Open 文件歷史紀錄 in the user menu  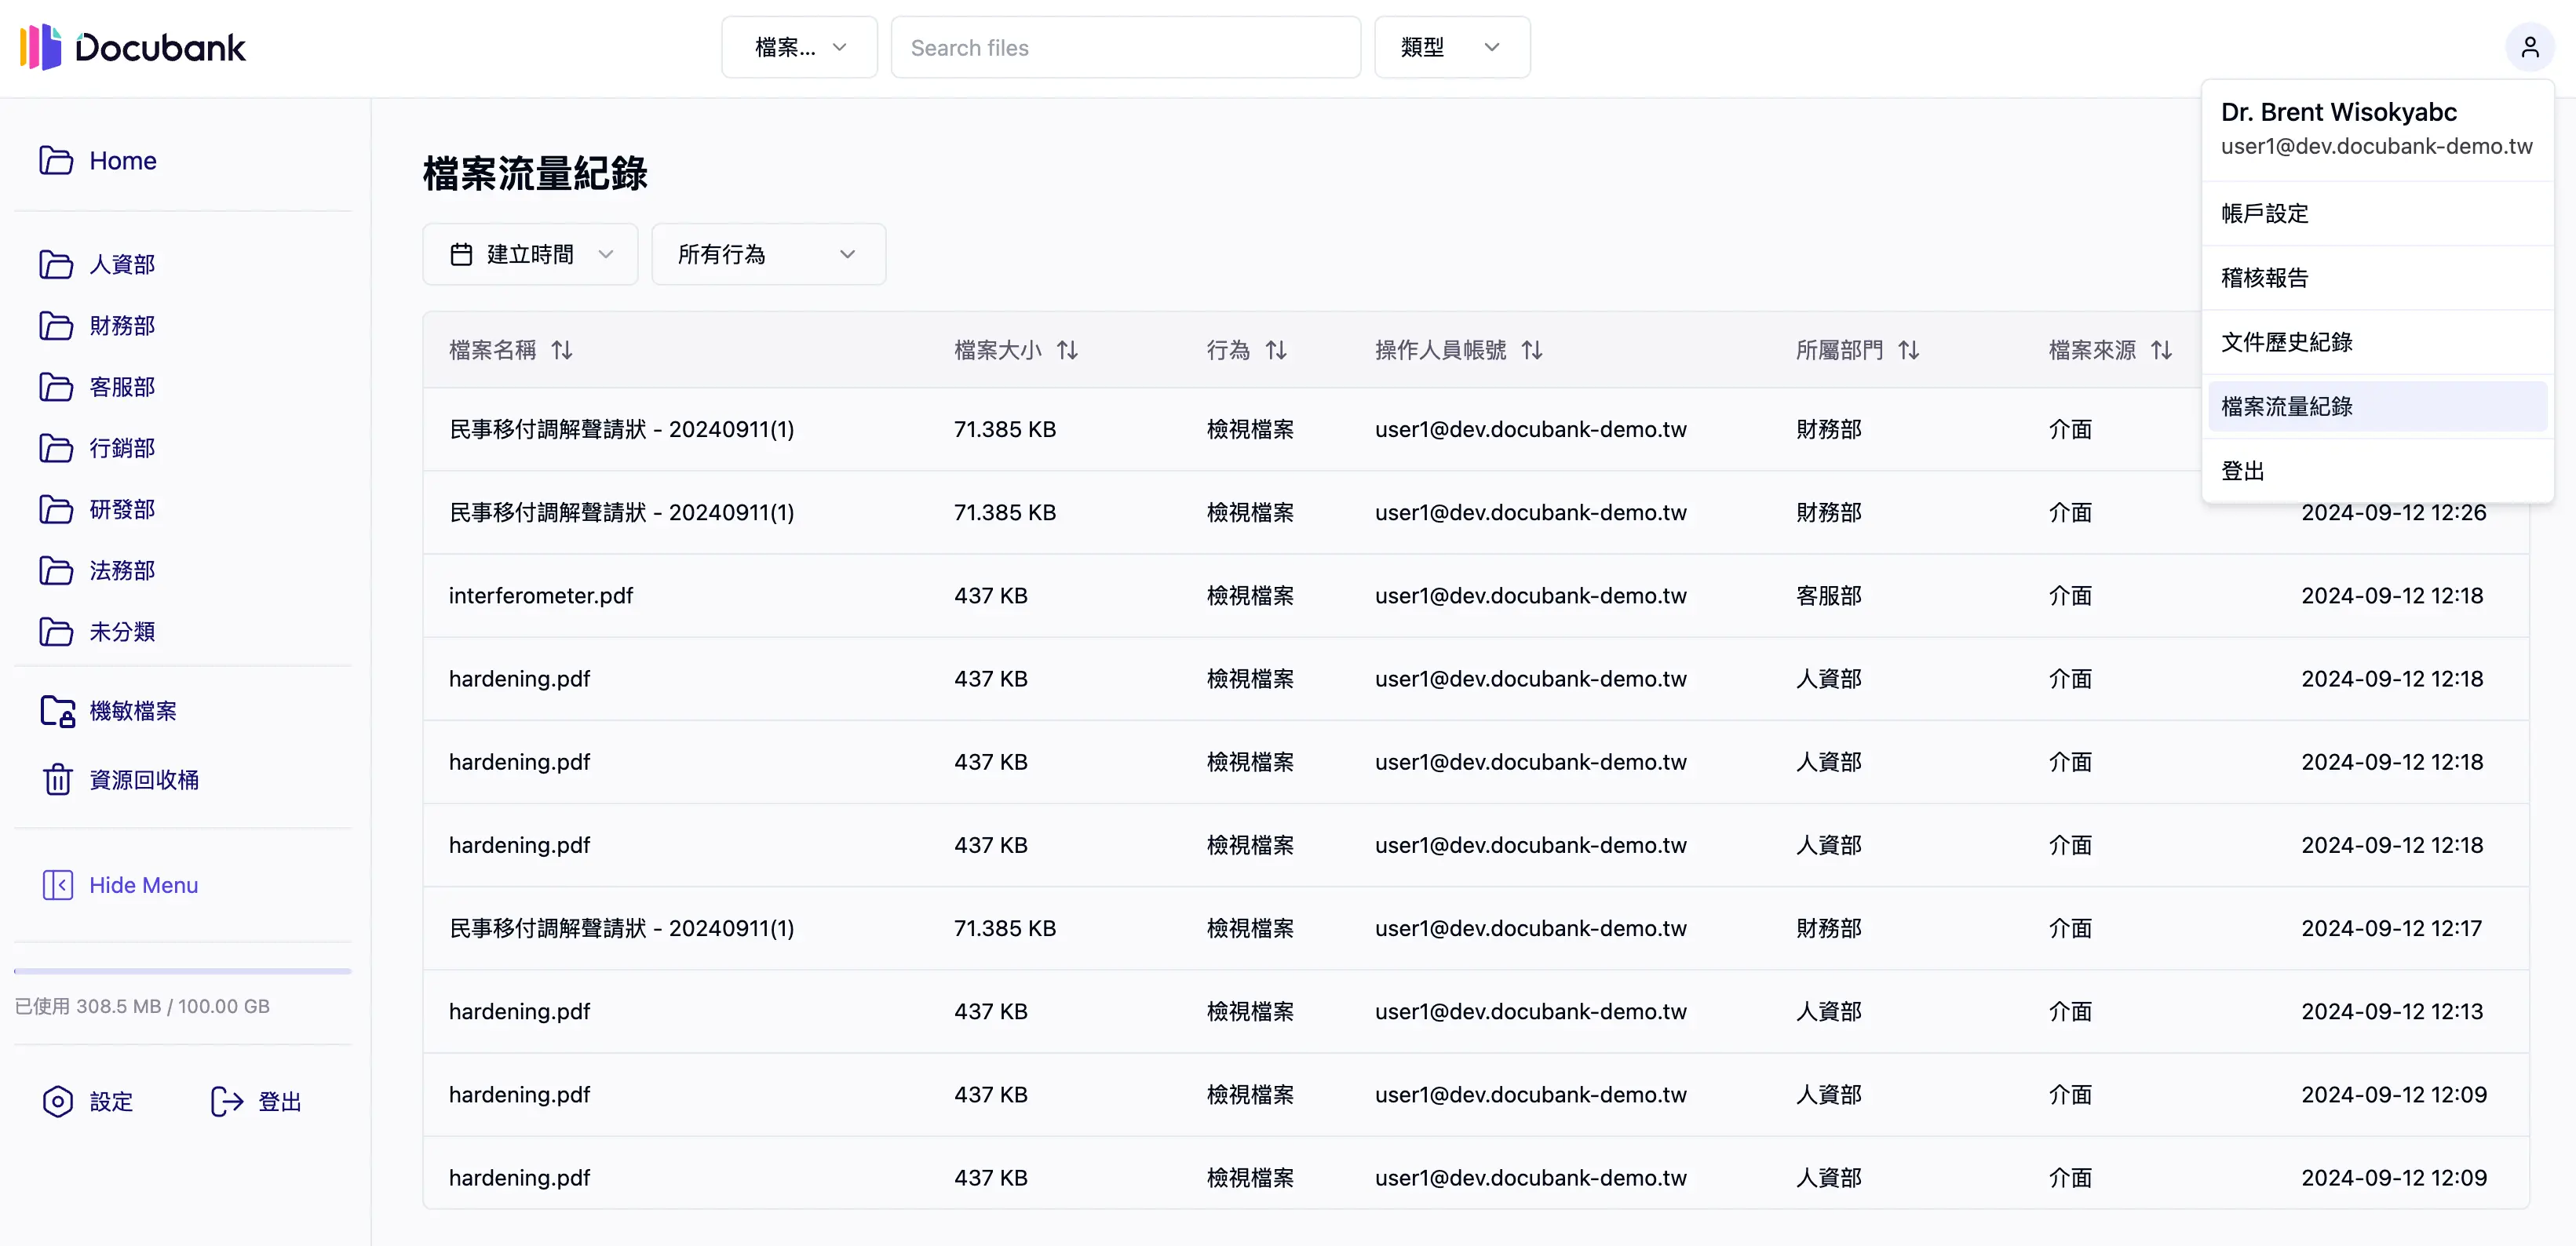2287,341
